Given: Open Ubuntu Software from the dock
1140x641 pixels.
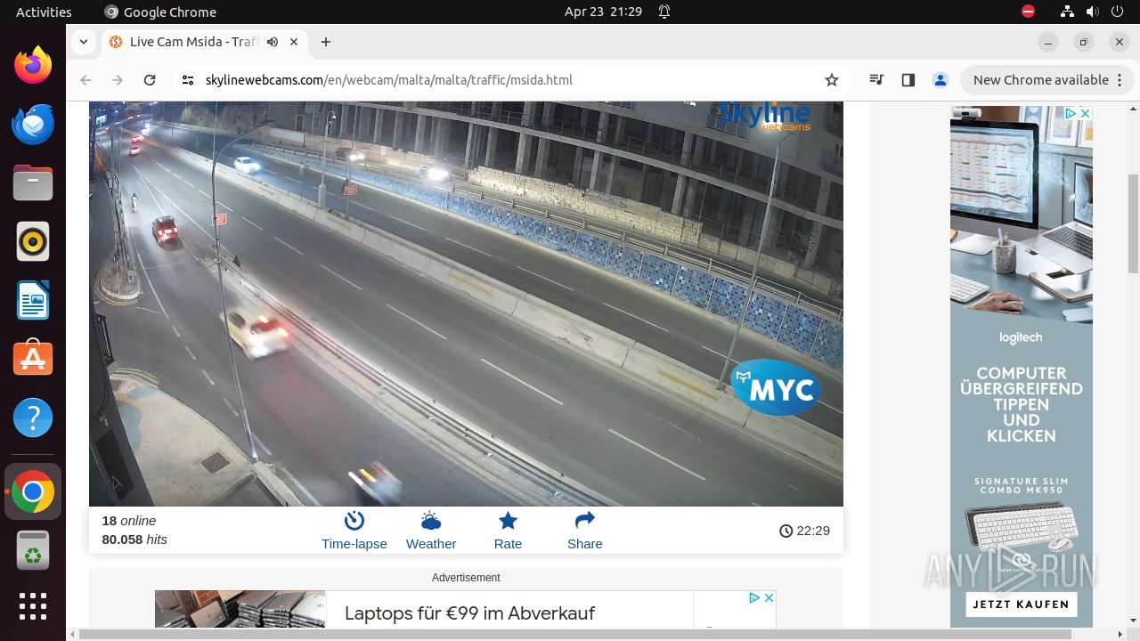Looking at the screenshot, I should click(33, 359).
